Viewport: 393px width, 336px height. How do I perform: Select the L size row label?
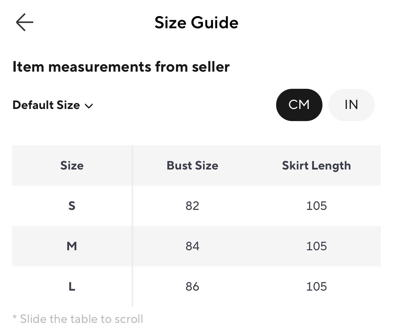coord(72,287)
